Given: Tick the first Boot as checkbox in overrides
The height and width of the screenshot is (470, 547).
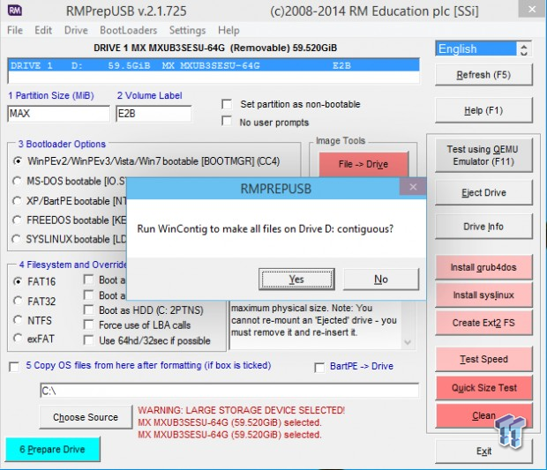Looking at the screenshot, I should coord(88,280).
